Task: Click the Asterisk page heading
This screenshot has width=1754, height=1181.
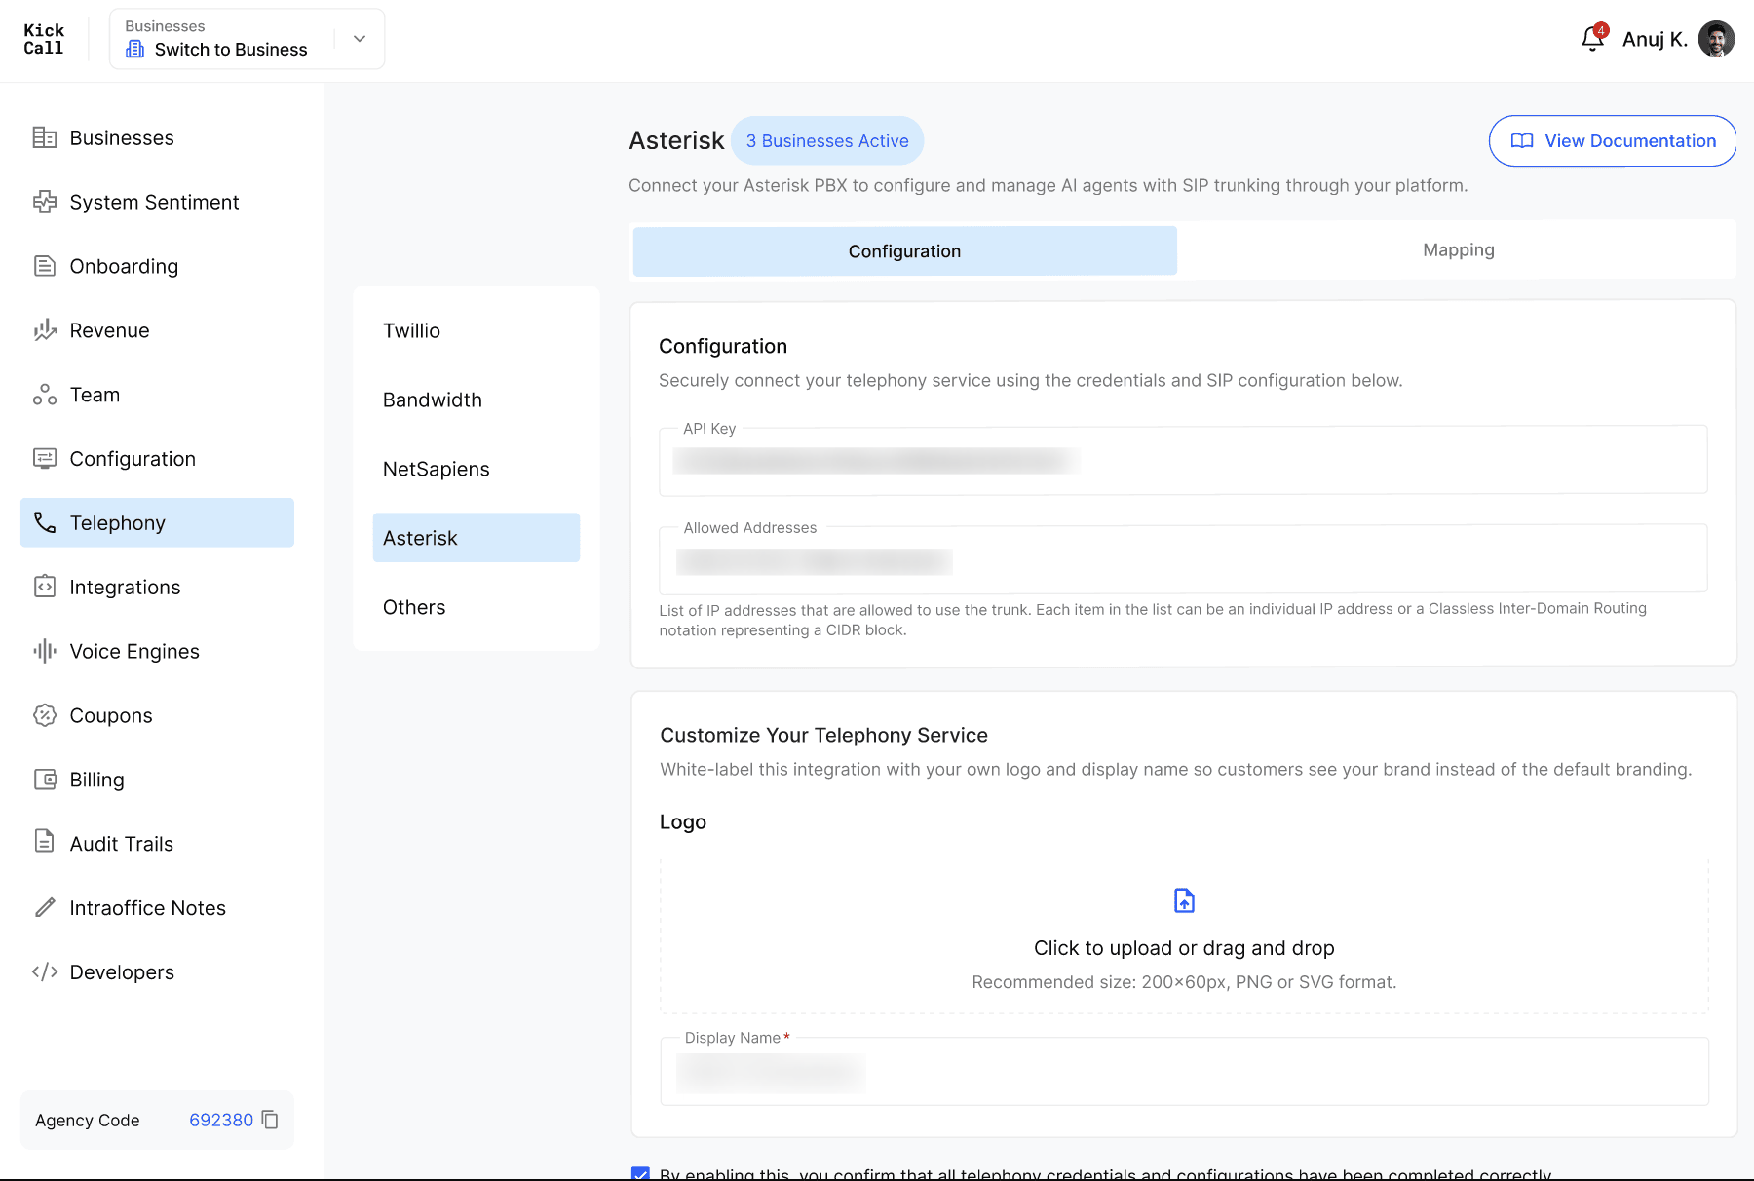Action: click(x=676, y=141)
